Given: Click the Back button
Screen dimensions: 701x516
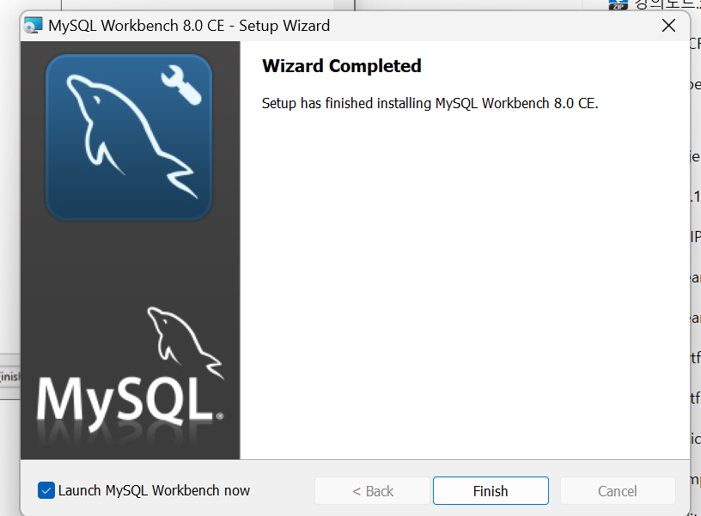Looking at the screenshot, I should (372, 490).
